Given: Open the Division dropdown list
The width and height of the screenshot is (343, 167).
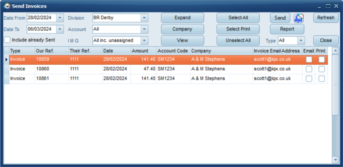Looking at the screenshot, I should click(x=144, y=18).
